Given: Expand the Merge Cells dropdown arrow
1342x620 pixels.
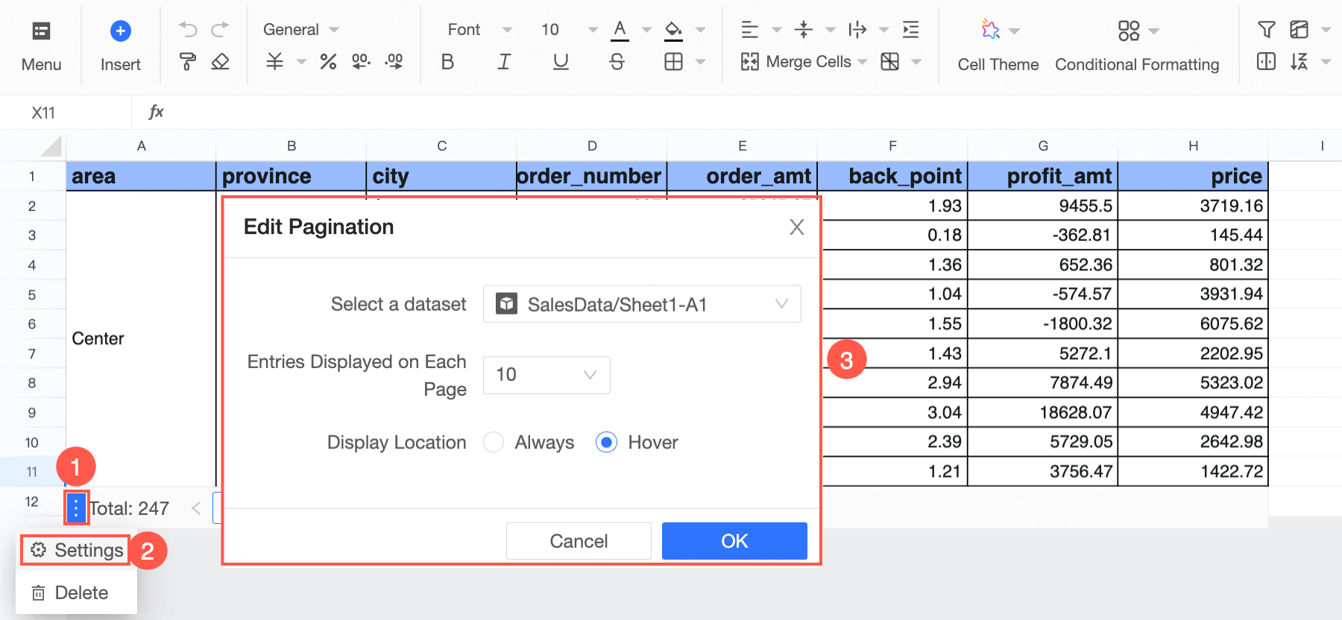Looking at the screenshot, I should [863, 62].
